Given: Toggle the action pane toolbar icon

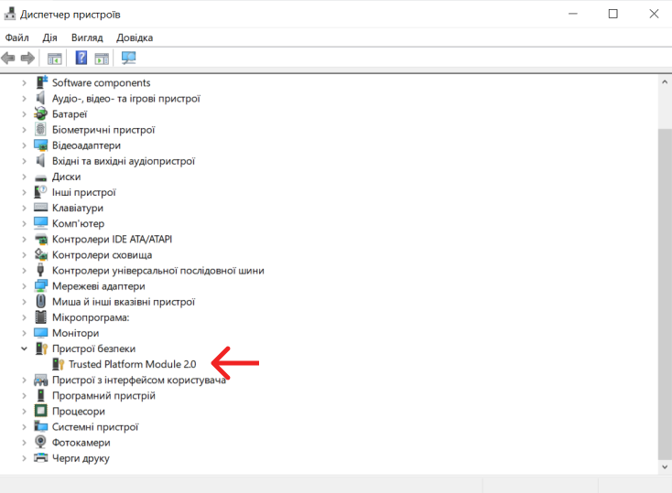Looking at the screenshot, I should tap(102, 59).
